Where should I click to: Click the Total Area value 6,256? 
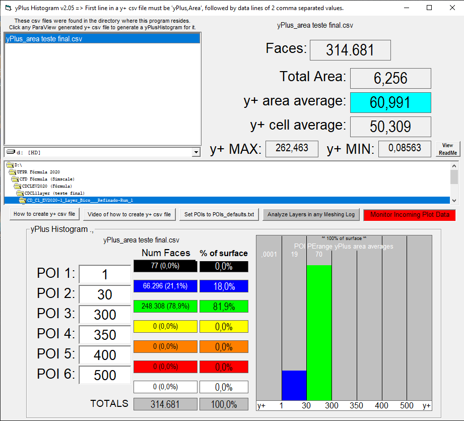pyautogui.click(x=390, y=78)
